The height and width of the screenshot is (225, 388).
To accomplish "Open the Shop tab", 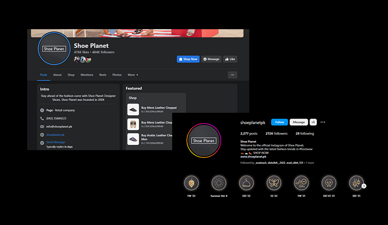I will 71,75.
